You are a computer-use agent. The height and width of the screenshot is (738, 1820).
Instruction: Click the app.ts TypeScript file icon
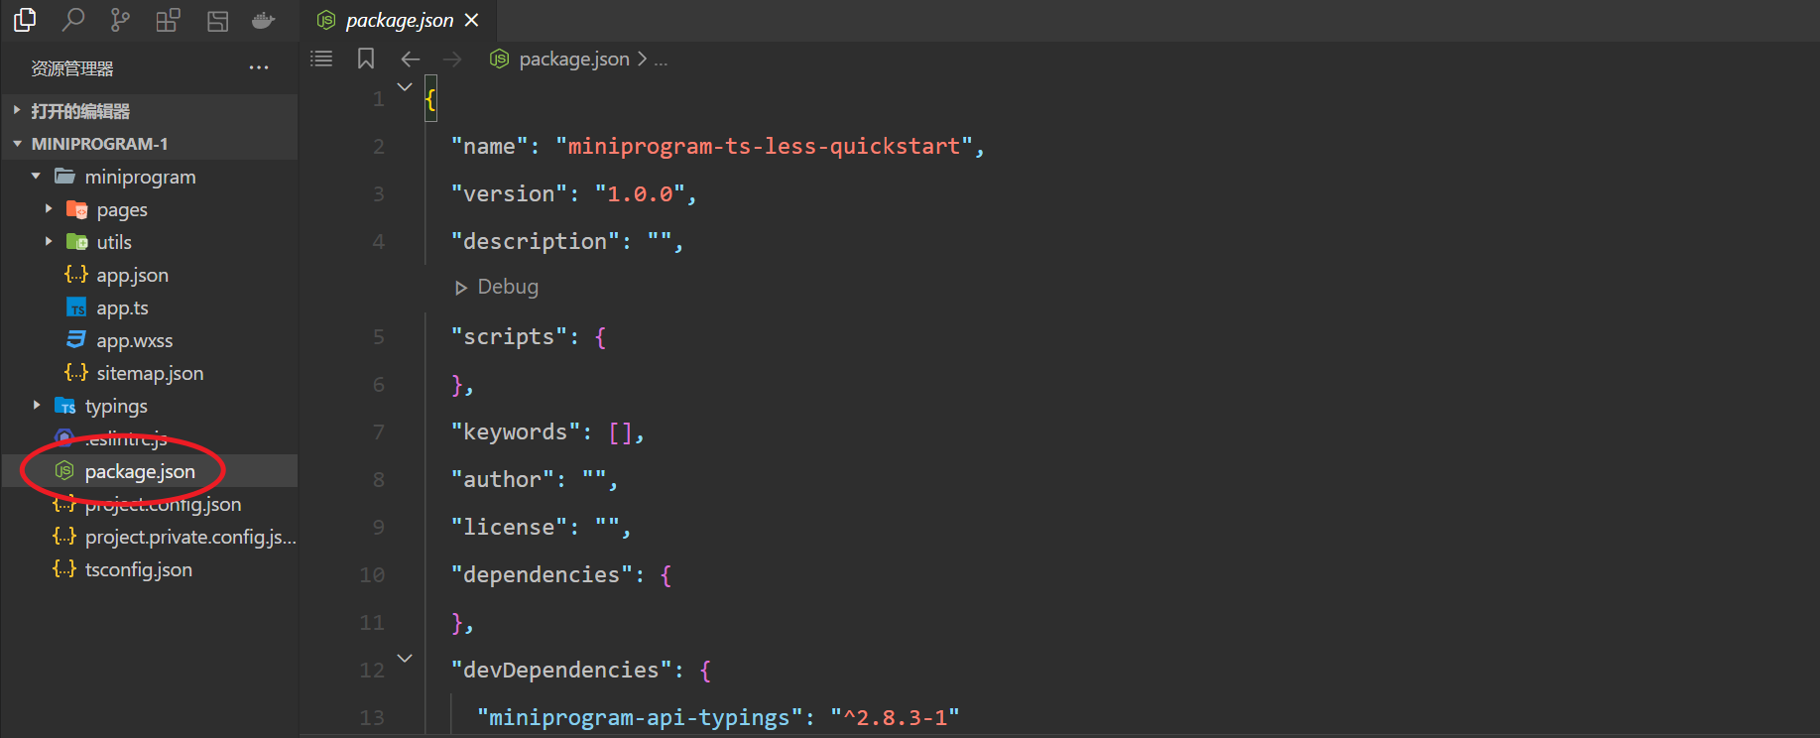tap(76, 307)
